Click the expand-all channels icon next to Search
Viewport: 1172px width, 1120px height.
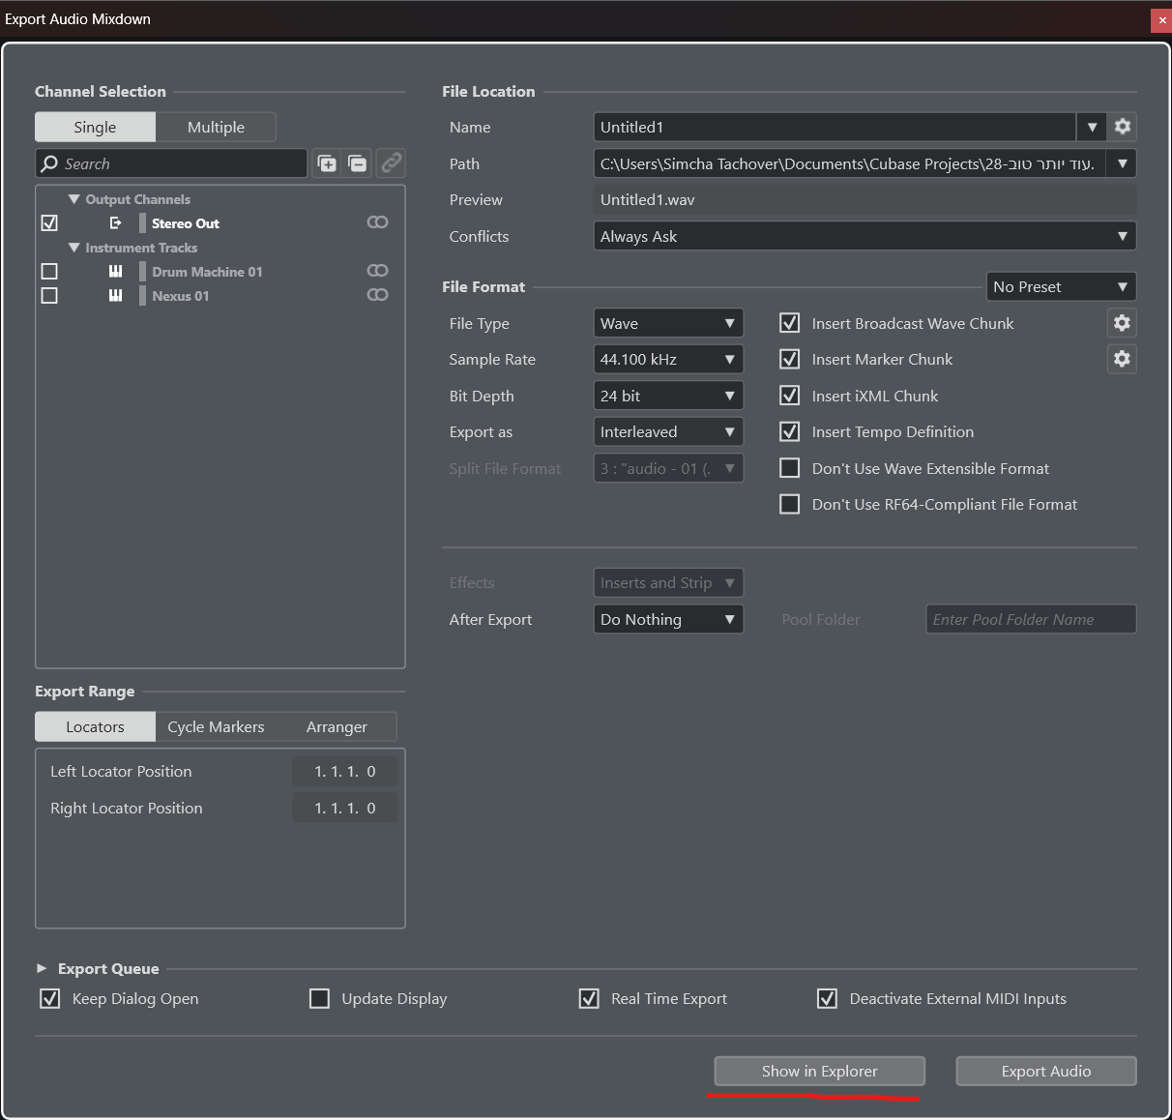(328, 163)
